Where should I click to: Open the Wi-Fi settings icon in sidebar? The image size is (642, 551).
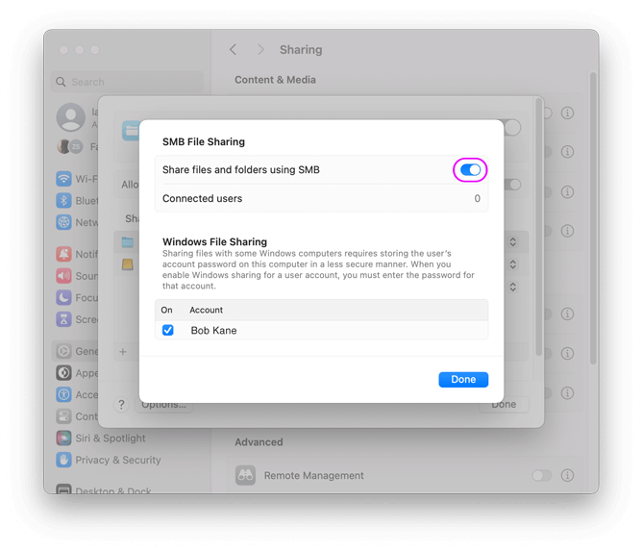point(63,179)
